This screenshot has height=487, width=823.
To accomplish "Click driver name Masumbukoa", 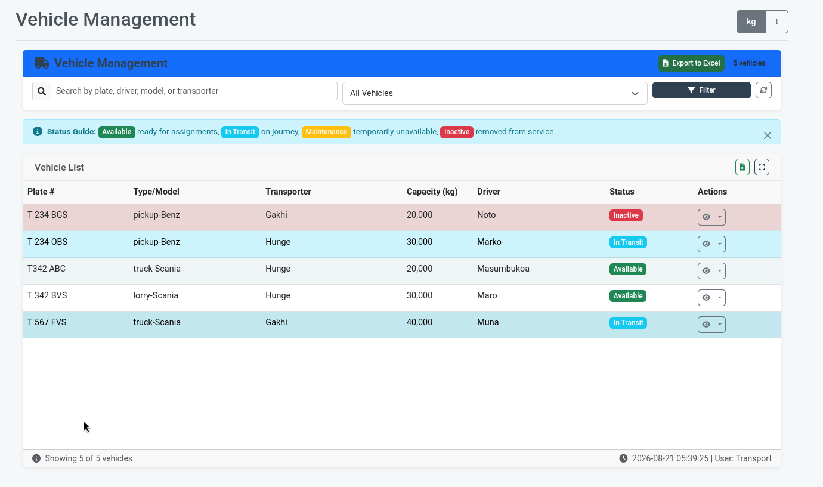I will [503, 269].
